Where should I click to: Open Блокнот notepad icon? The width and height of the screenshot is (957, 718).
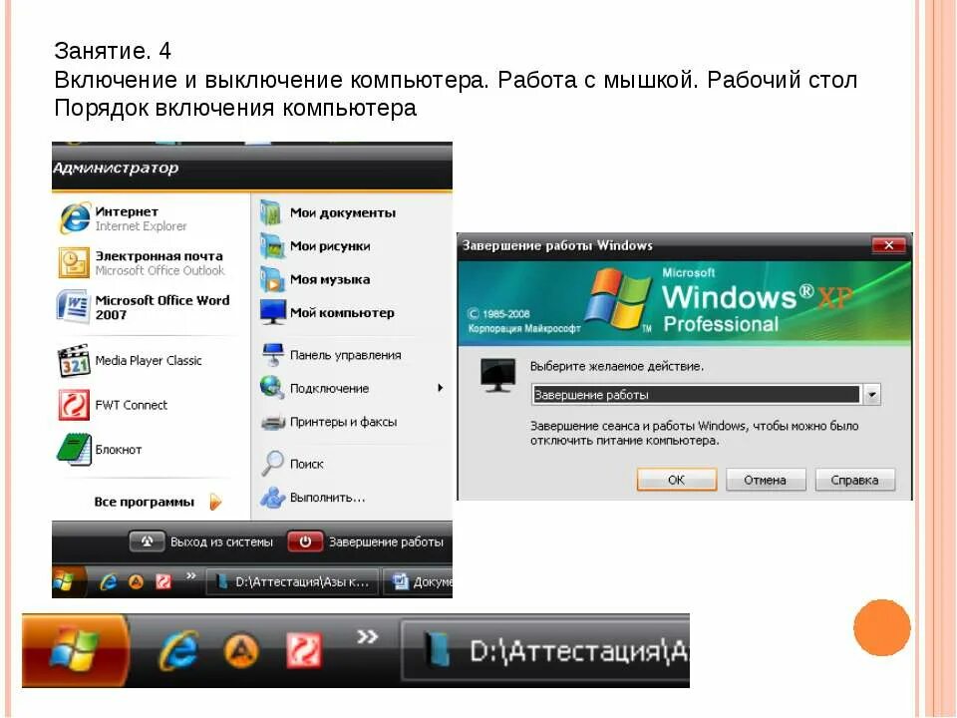(x=74, y=450)
